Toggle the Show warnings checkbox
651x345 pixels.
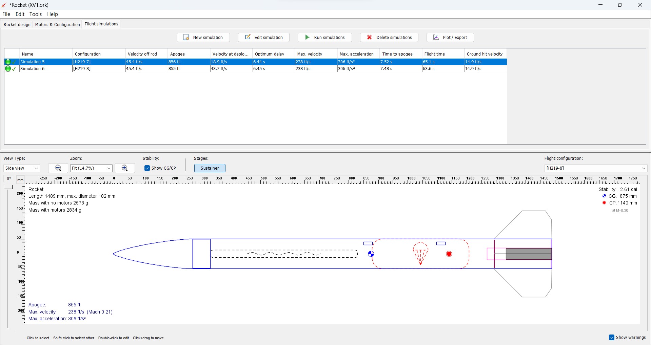612,338
